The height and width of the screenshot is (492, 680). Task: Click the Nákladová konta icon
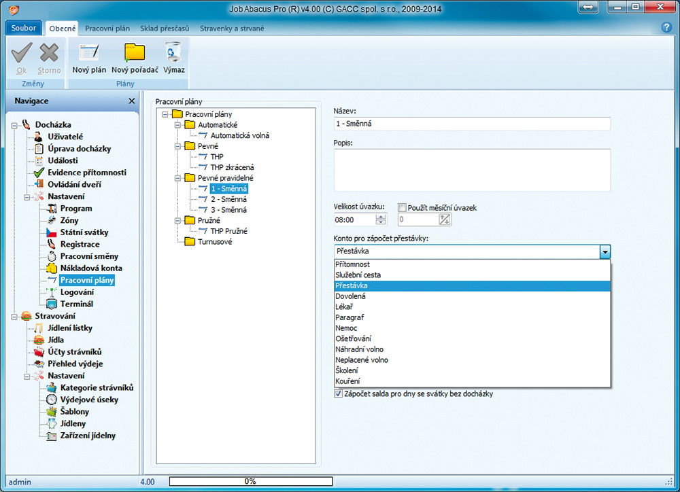click(52, 268)
